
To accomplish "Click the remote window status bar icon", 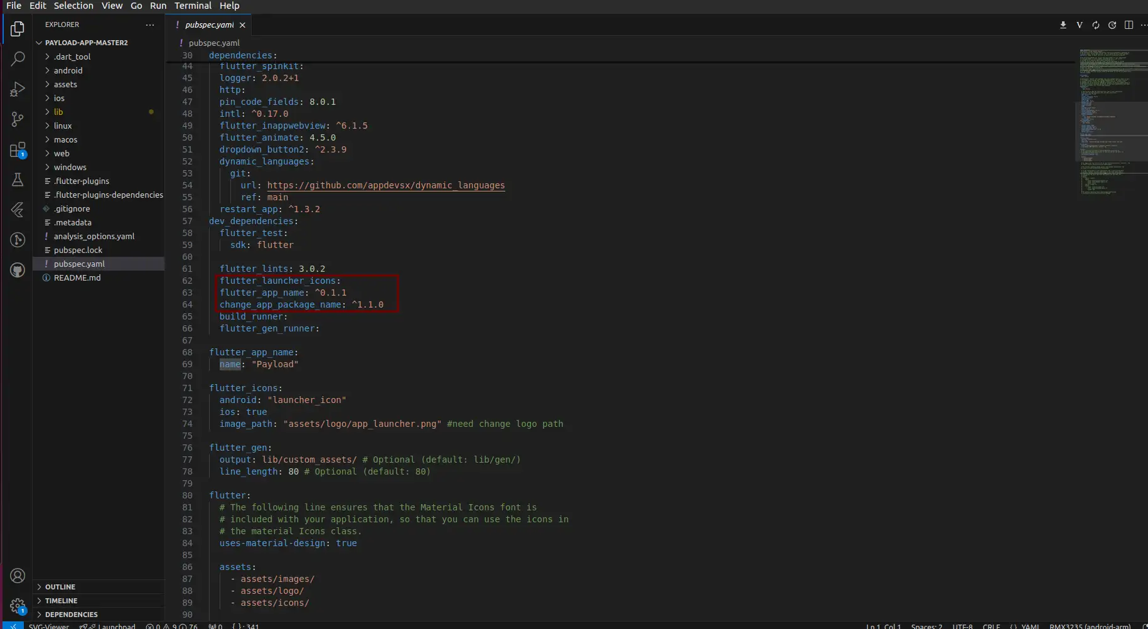I will (x=13, y=626).
